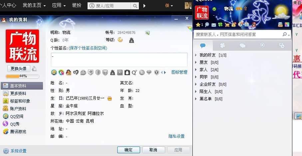Switch to group chats tab in QQ panel
The height and width of the screenshot is (156, 302).
click(x=242, y=46)
